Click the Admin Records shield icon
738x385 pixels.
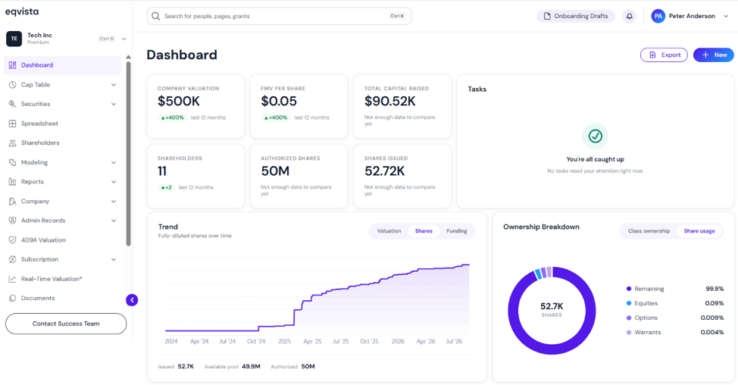[x=12, y=221]
